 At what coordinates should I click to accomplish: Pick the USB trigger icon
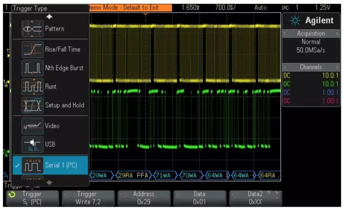(x=32, y=145)
